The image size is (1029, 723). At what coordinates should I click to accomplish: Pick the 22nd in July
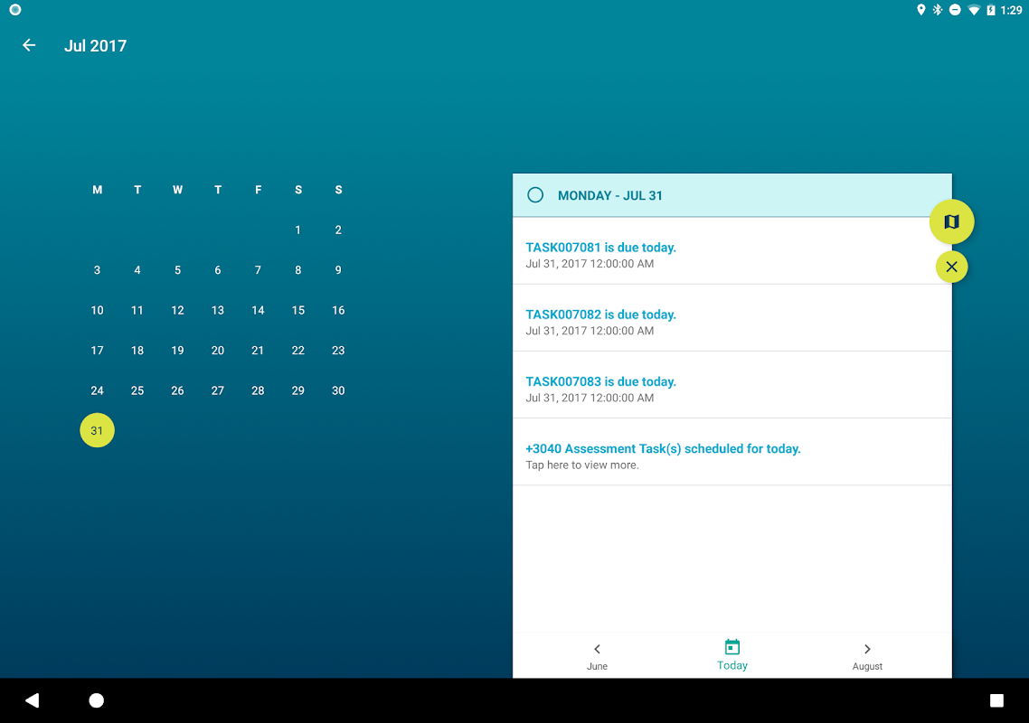(297, 351)
